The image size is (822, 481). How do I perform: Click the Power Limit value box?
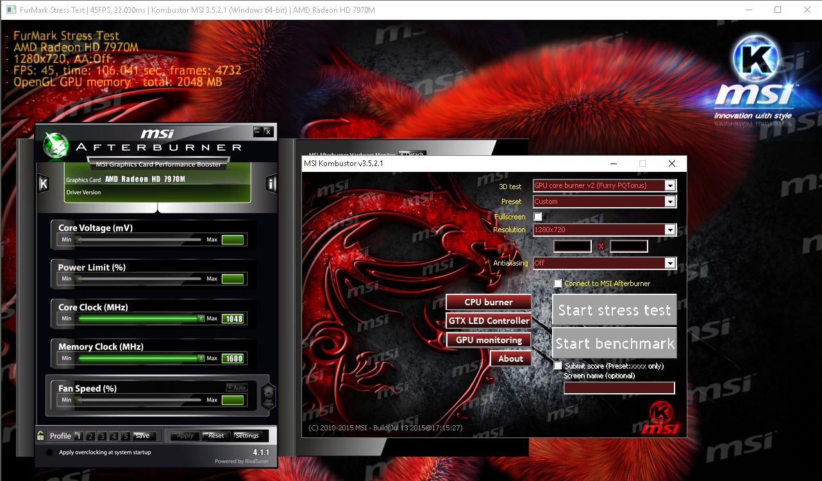click(x=233, y=279)
